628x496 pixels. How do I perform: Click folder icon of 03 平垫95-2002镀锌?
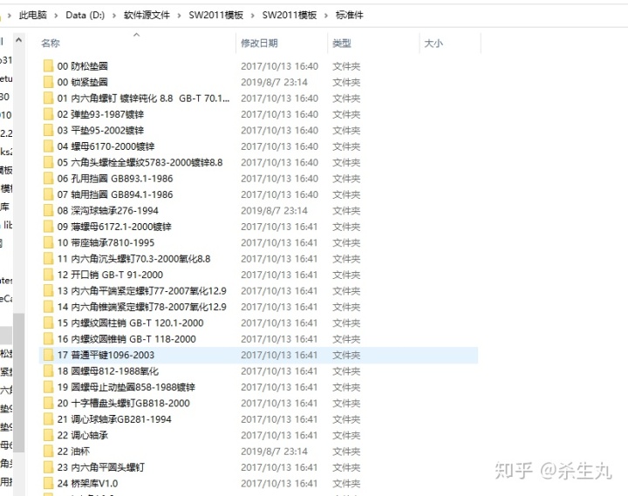click(48, 130)
